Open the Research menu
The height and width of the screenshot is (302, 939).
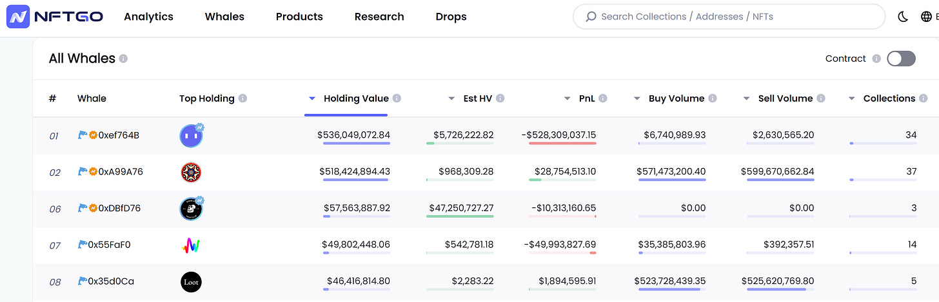click(x=379, y=17)
